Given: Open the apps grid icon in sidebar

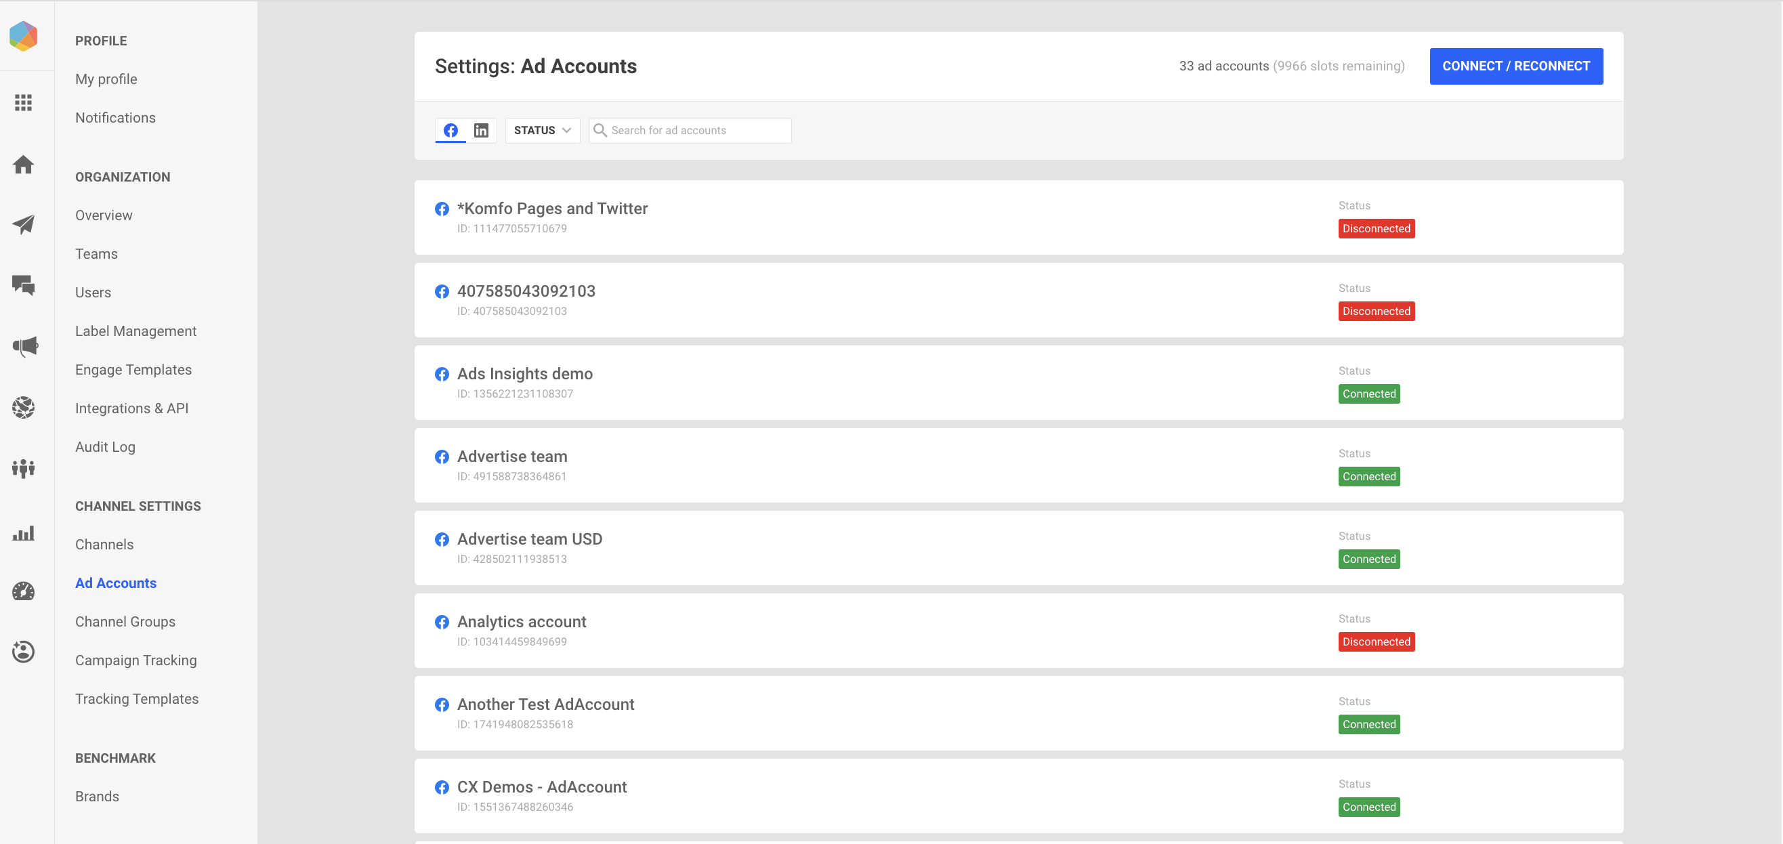Looking at the screenshot, I should coord(24,103).
